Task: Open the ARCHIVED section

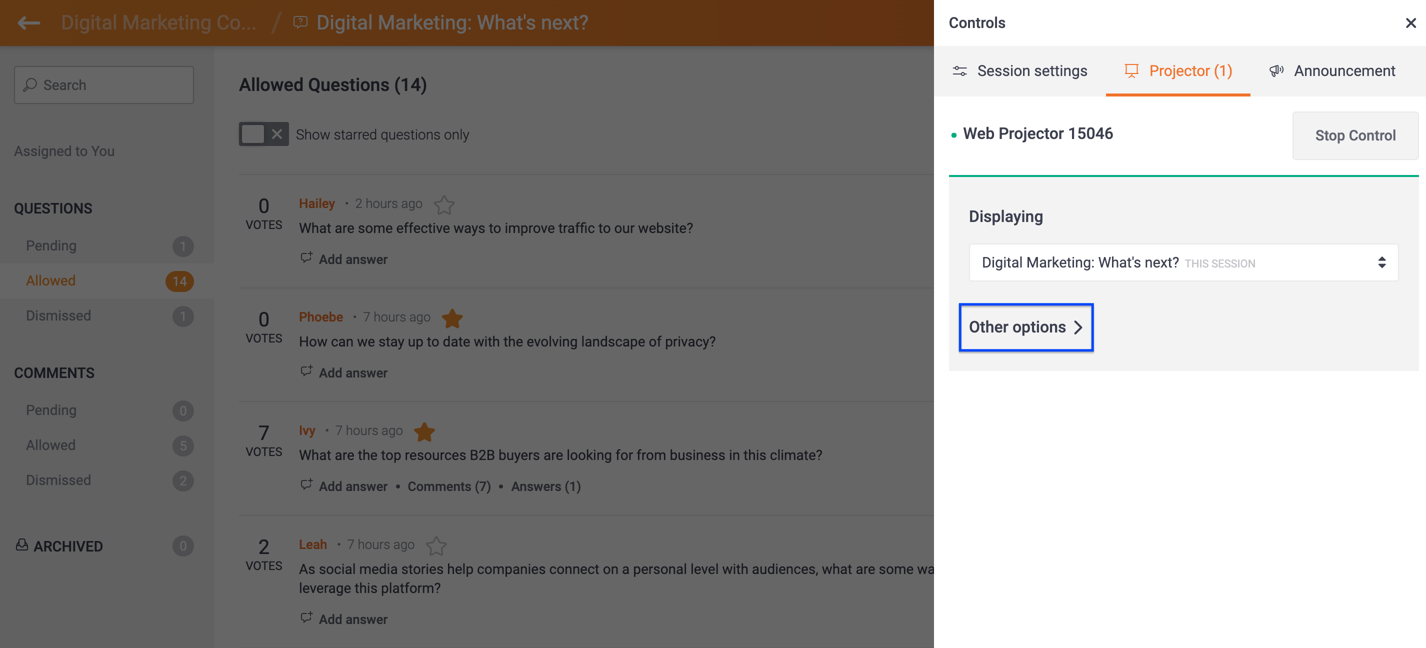Action: pos(68,546)
